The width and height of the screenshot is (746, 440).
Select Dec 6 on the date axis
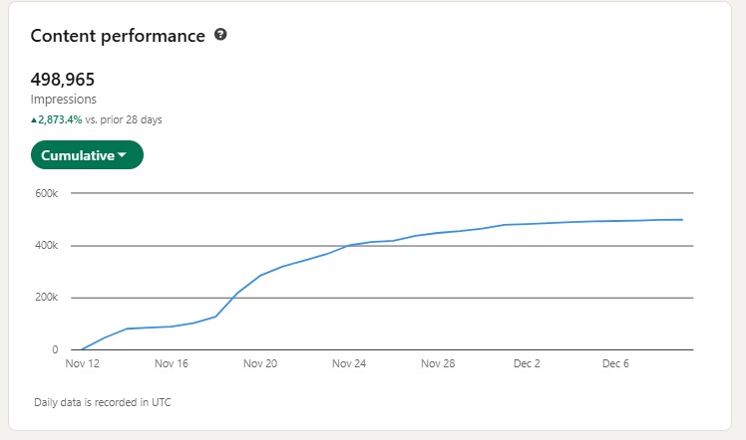tap(615, 364)
